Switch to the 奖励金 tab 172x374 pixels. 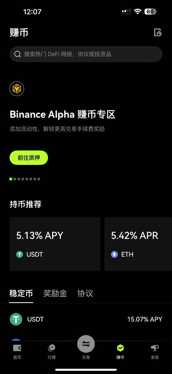click(55, 293)
